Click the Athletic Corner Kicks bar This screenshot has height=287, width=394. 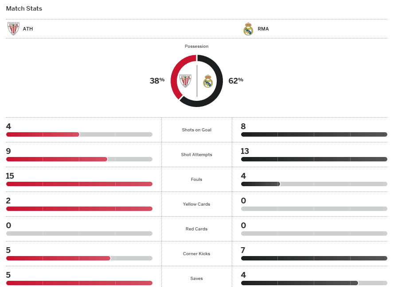click(58, 258)
